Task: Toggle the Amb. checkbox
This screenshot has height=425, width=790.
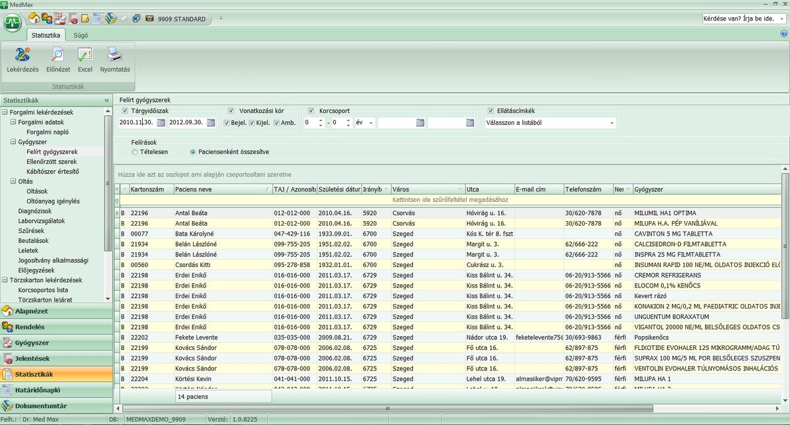Action: click(x=277, y=122)
